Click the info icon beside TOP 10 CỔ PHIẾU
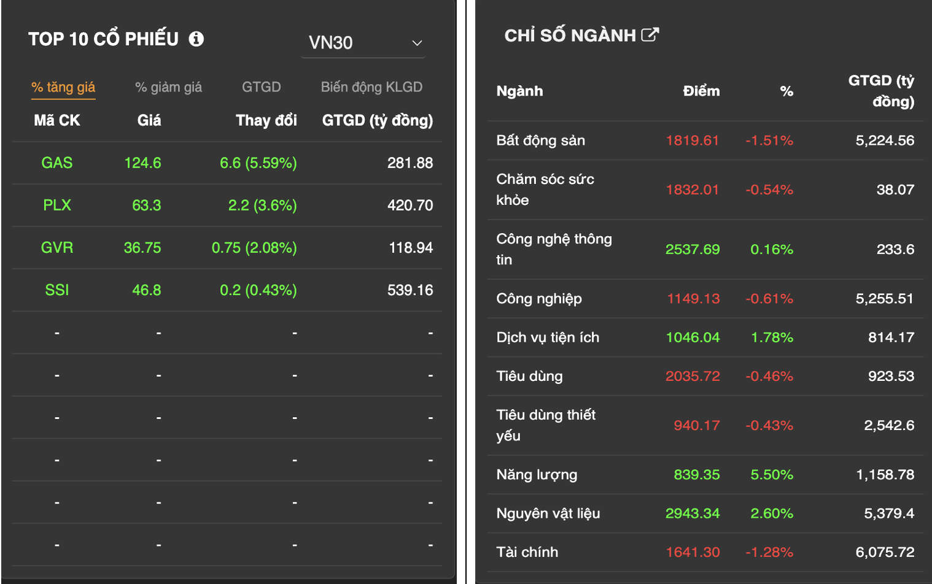The image size is (932, 584). 196,39
